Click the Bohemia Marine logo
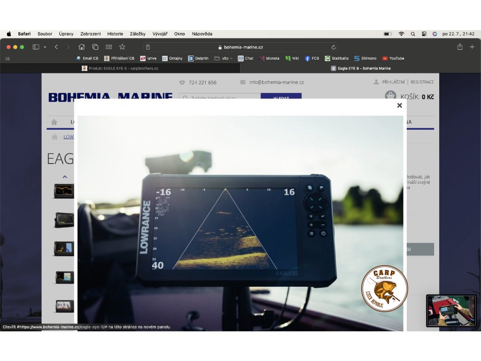Image resolution: width=481 pixels, height=361 pixels. (x=110, y=96)
